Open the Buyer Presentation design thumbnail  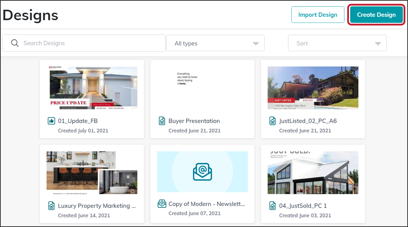tap(202, 88)
